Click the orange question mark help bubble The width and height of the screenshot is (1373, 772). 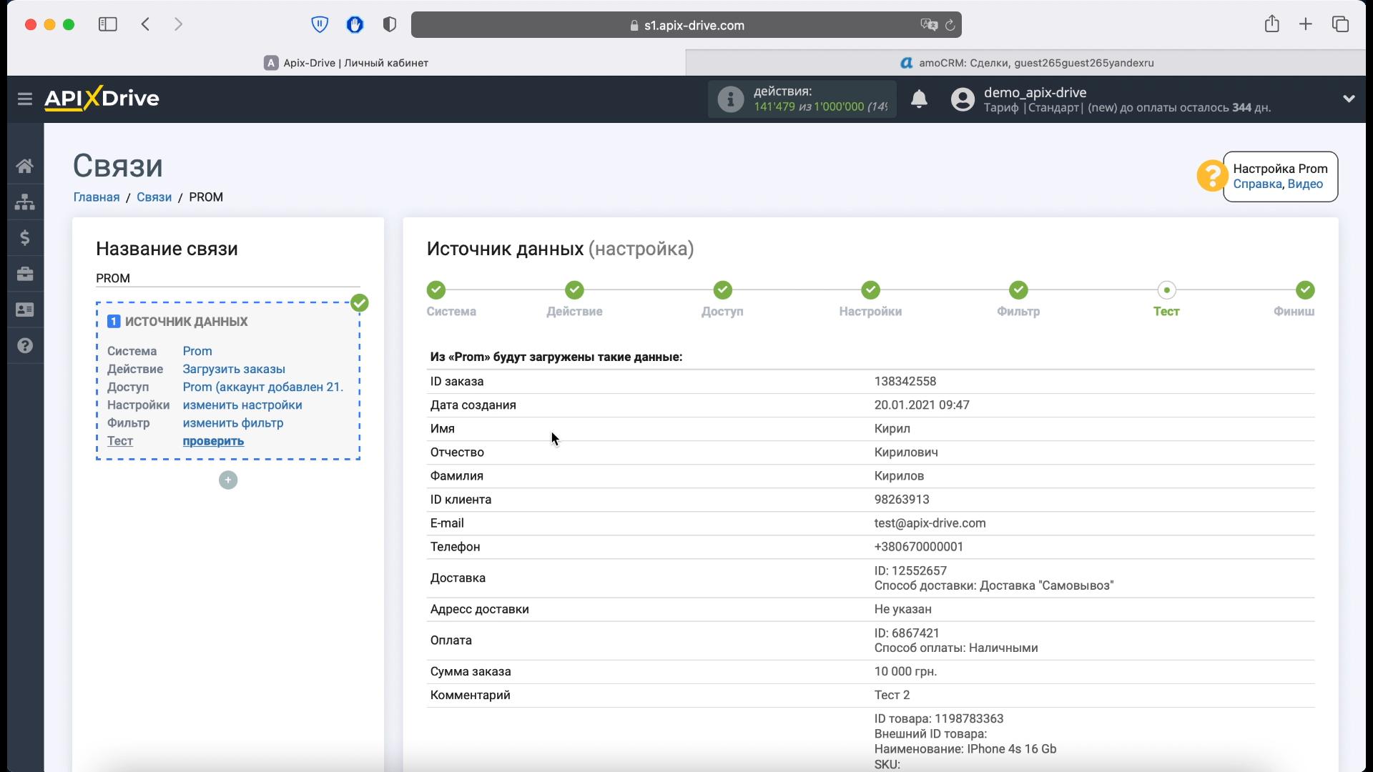click(1212, 175)
